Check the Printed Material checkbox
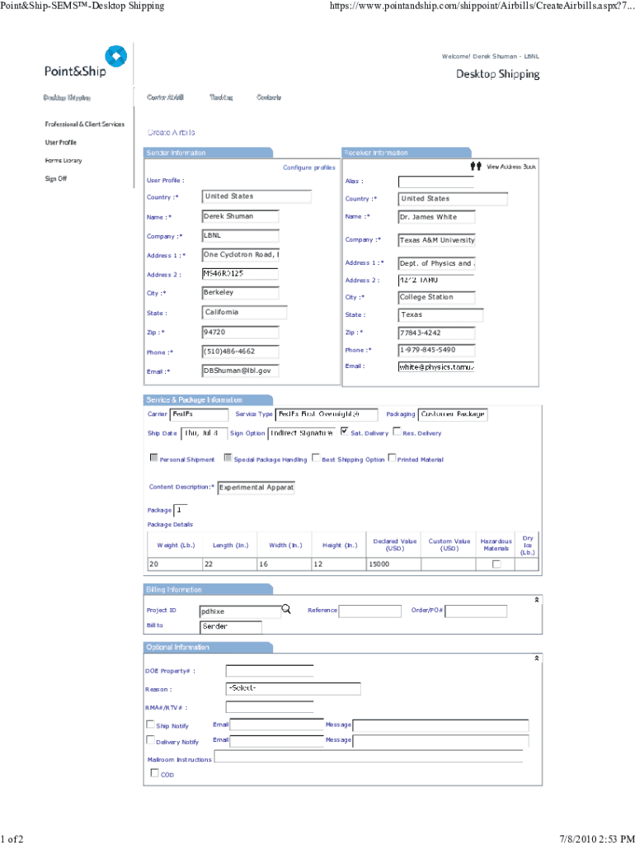This screenshot has height=845, width=635. [392, 457]
